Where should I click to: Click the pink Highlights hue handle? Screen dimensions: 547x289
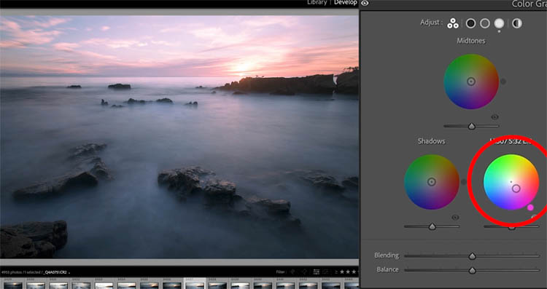[x=530, y=207]
